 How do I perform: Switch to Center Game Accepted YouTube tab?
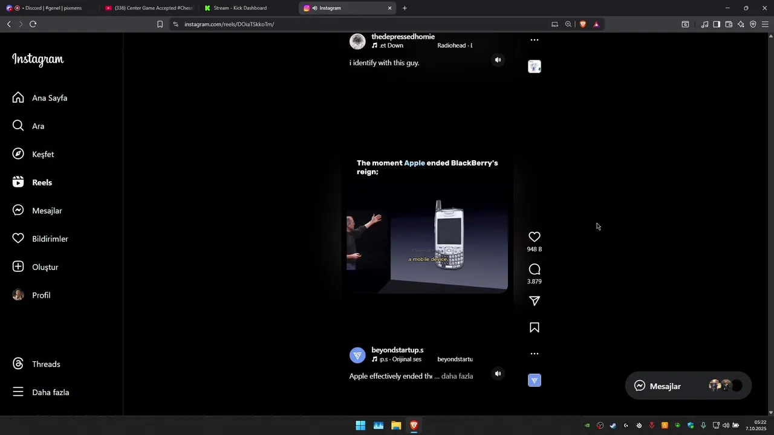pos(148,8)
